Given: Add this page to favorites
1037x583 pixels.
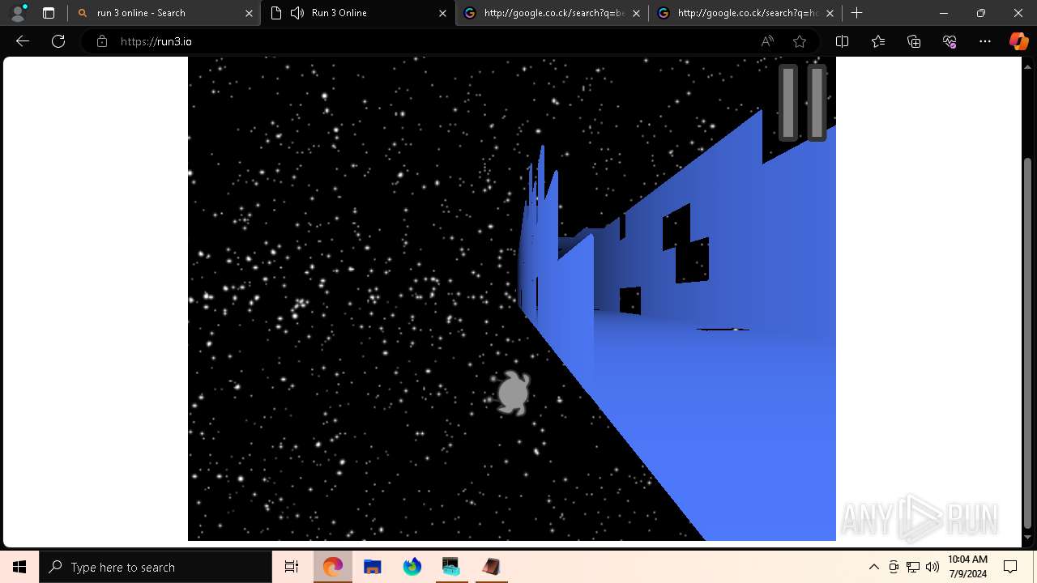Looking at the screenshot, I should click(800, 41).
